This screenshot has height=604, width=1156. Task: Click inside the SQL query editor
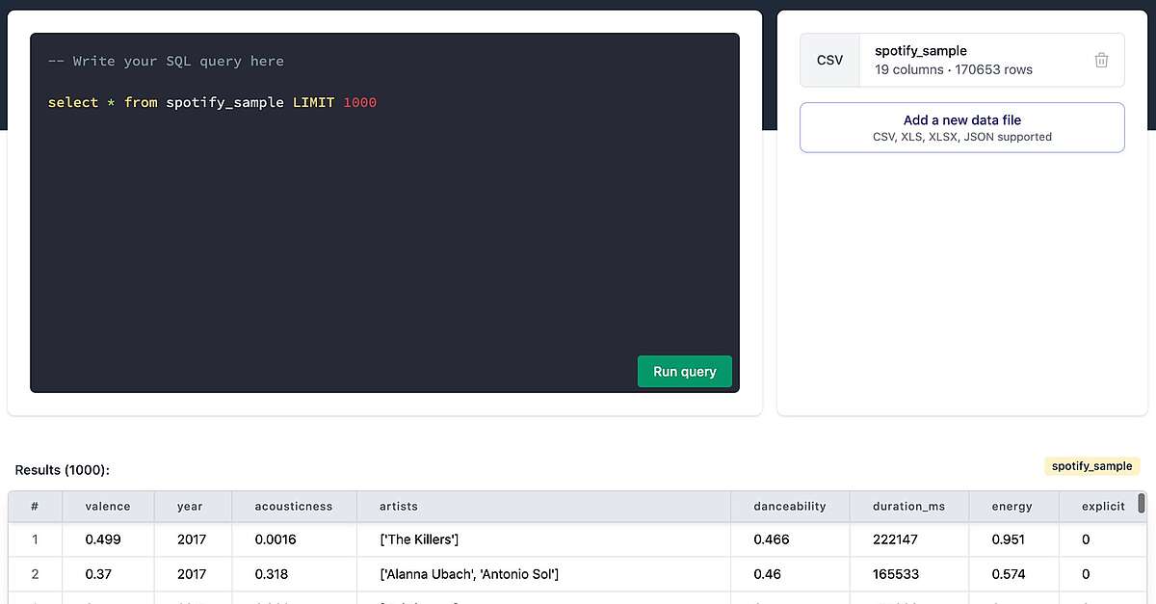pyautogui.click(x=384, y=213)
